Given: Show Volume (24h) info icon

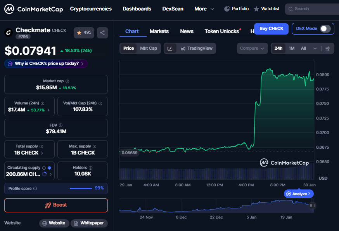Looking at the screenshot, I should 42,103.
